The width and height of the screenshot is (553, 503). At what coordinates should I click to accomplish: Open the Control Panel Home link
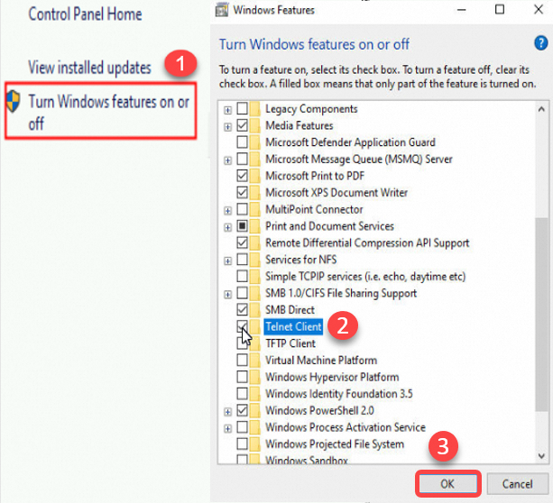pyautogui.click(x=85, y=14)
